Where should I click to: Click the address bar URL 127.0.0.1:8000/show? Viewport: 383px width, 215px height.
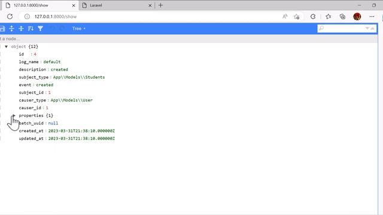tap(56, 16)
